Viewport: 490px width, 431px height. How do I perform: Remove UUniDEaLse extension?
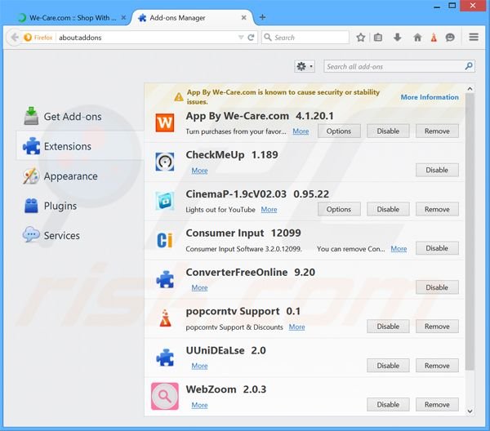[x=437, y=366]
